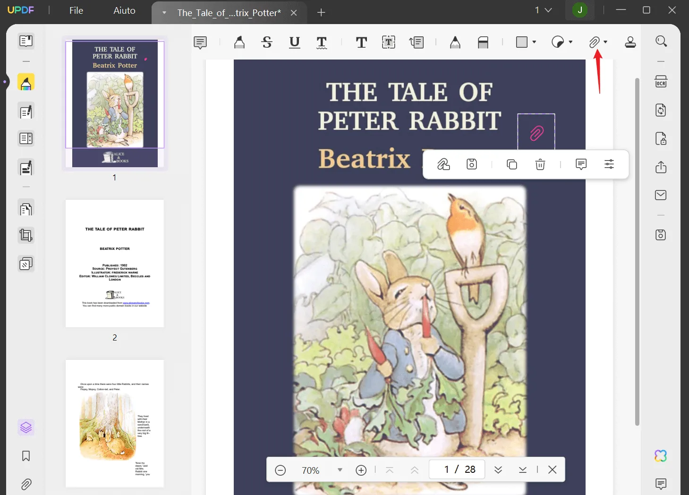Open the Crop Pages tool in sidebar
The height and width of the screenshot is (495, 689).
[x=26, y=235]
